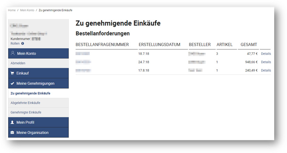Click the breadcrumb text Zu genehmigende Einkäufe
287x153 pixels.
(56, 10)
